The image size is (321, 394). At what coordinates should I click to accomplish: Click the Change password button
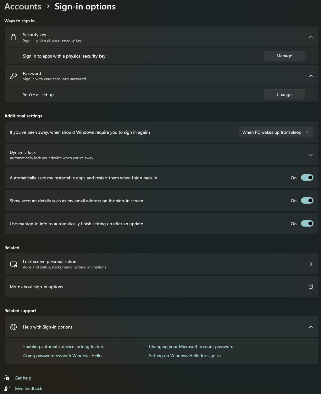[x=284, y=94]
